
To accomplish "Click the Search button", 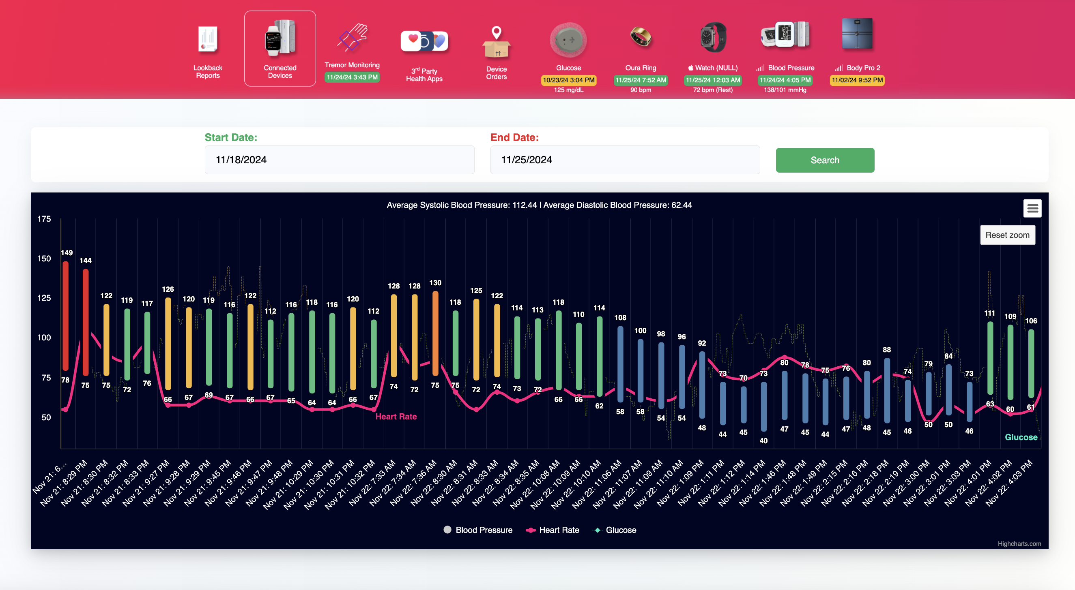I will [825, 160].
